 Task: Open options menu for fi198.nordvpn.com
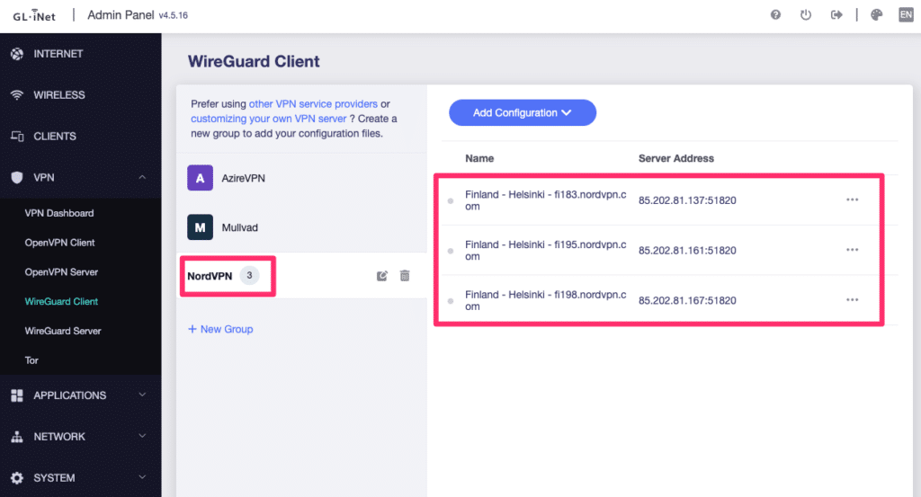(853, 300)
